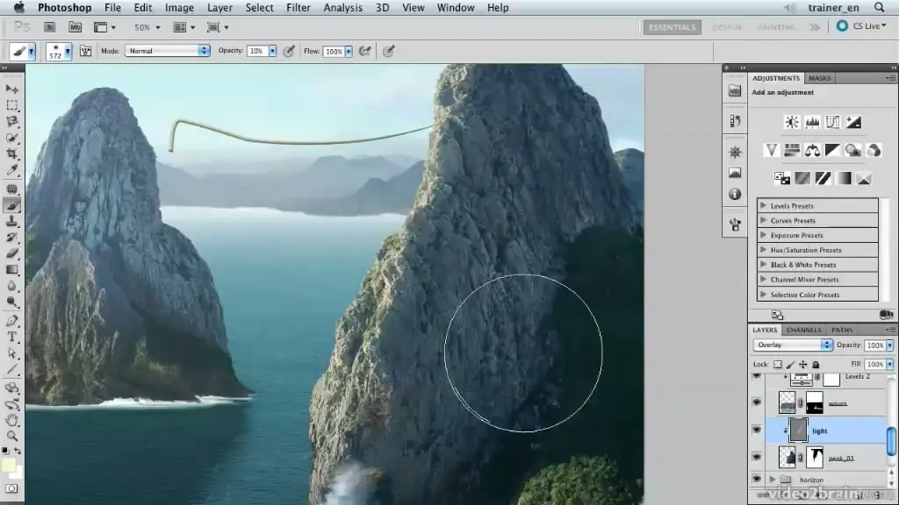899x505 pixels.
Task: Add a Photo Filter adjustment
Action: pyautogui.click(x=853, y=150)
